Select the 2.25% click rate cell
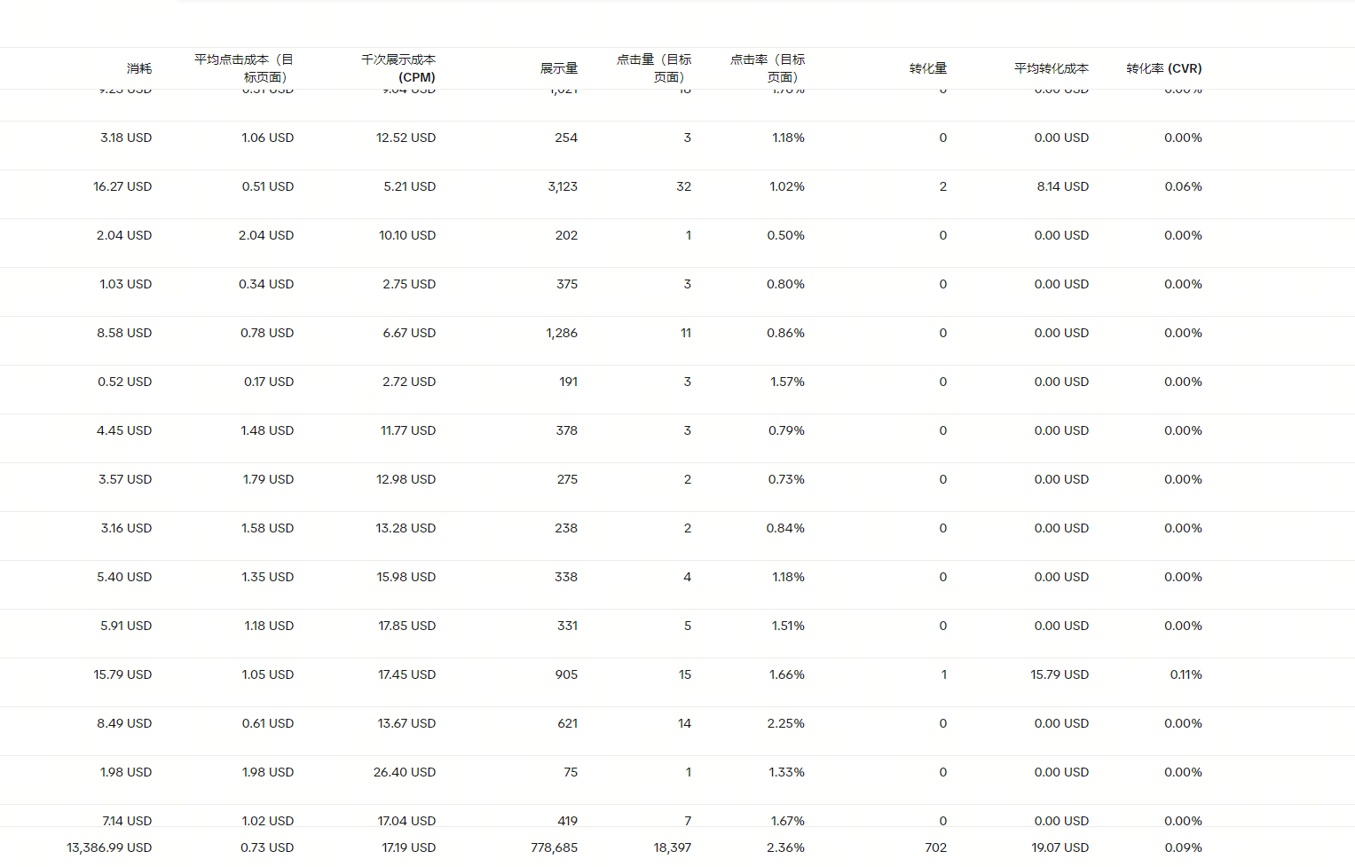The height and width of the screenshot is (867, 1355). [785, 723]
